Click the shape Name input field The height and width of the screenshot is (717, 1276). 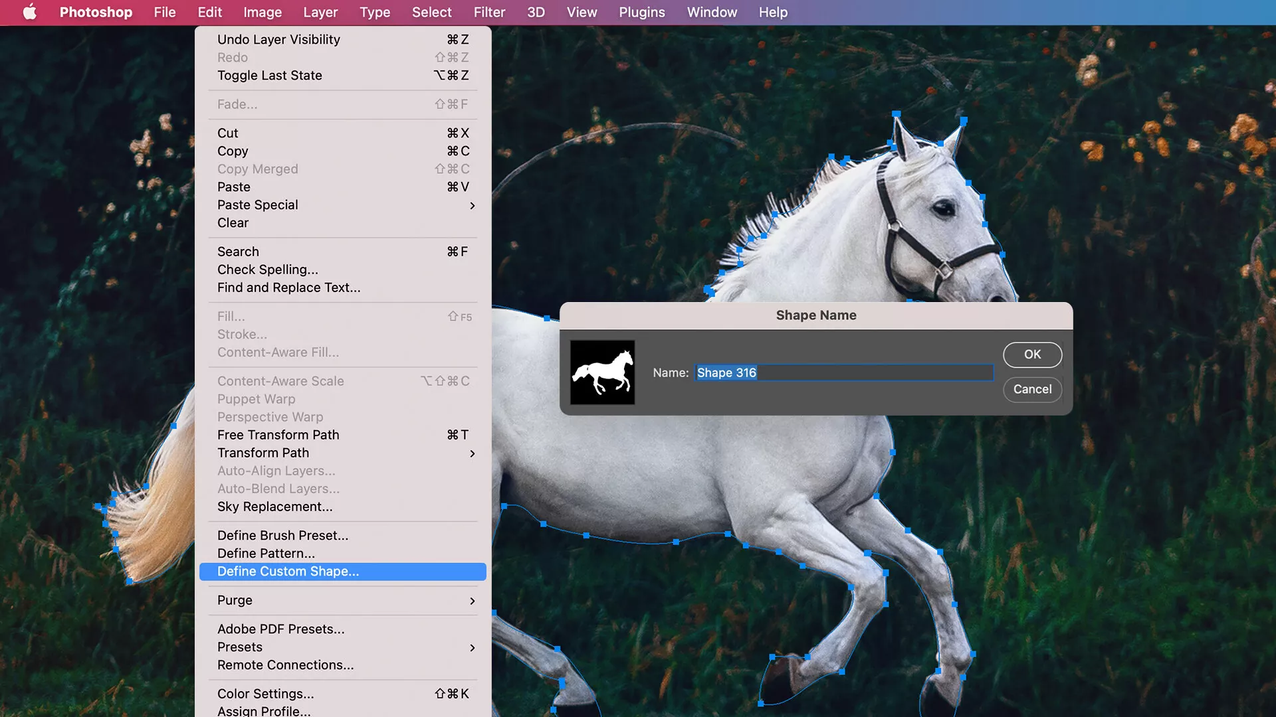tap(844, 372)
